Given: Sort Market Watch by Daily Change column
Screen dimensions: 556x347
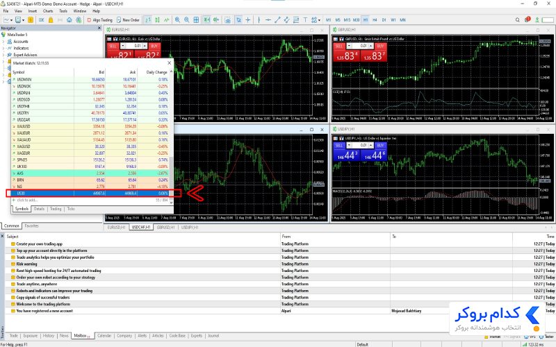Looking at the screenshot, I should [156, 72].
